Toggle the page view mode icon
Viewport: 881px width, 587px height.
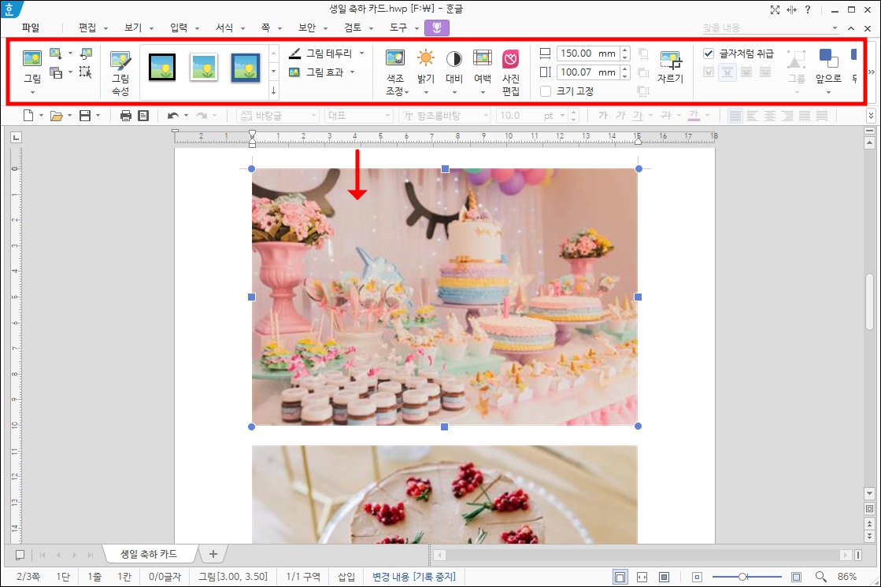620,577
